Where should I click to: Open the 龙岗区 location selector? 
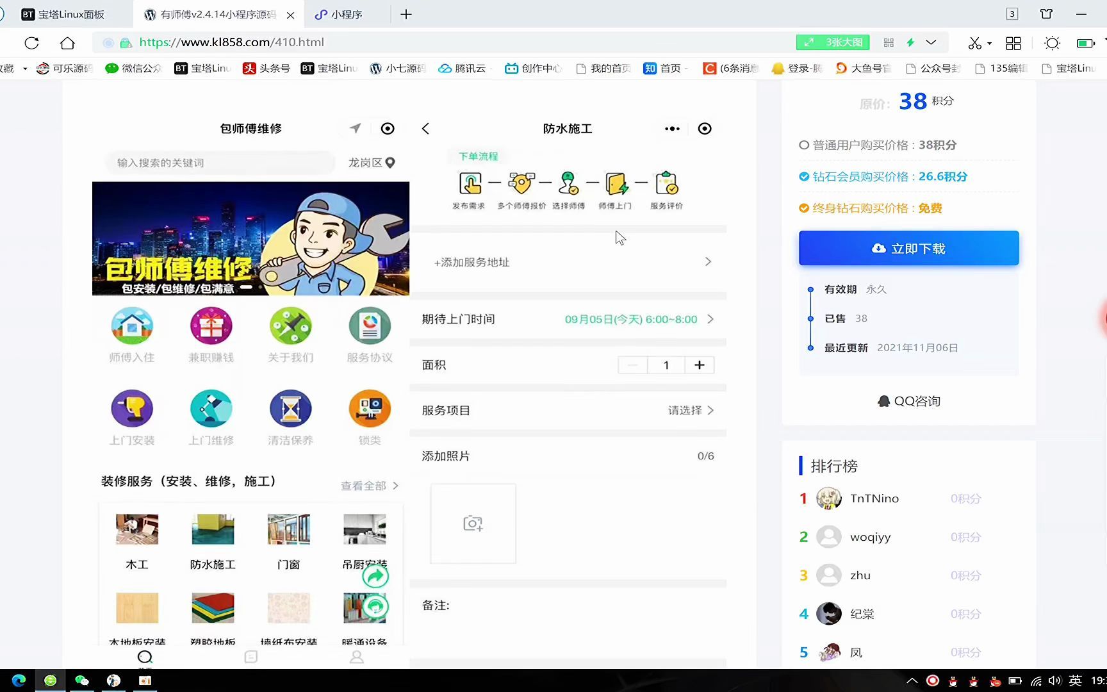tap(372, 163)
